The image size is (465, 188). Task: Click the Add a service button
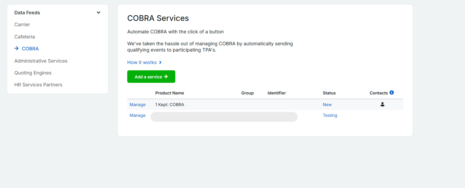tap(151, 77)
